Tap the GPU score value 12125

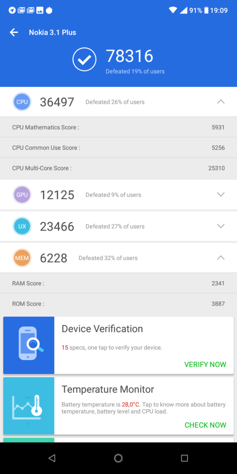[x=57, y=195]
